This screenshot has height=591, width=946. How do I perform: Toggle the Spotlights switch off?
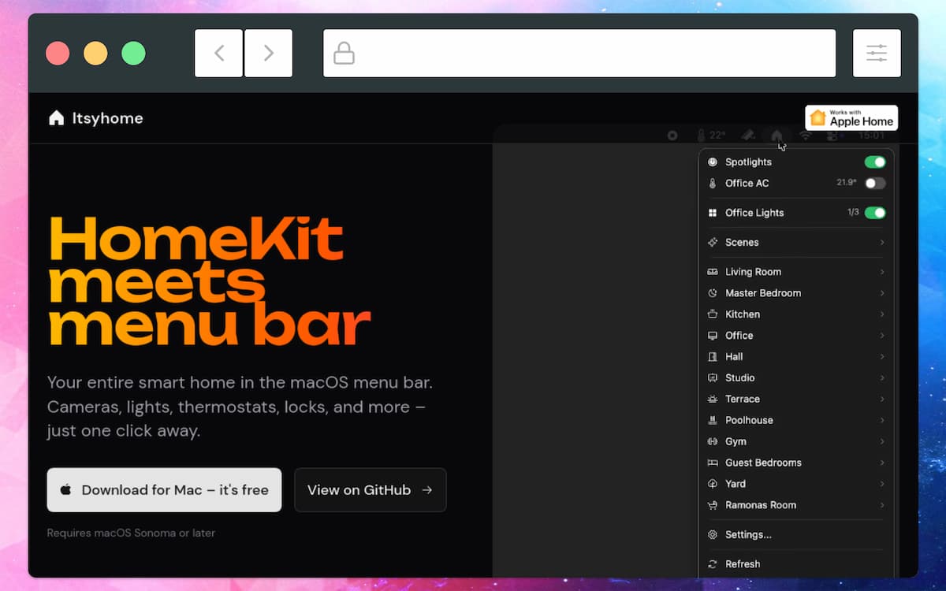click(875, 162)
